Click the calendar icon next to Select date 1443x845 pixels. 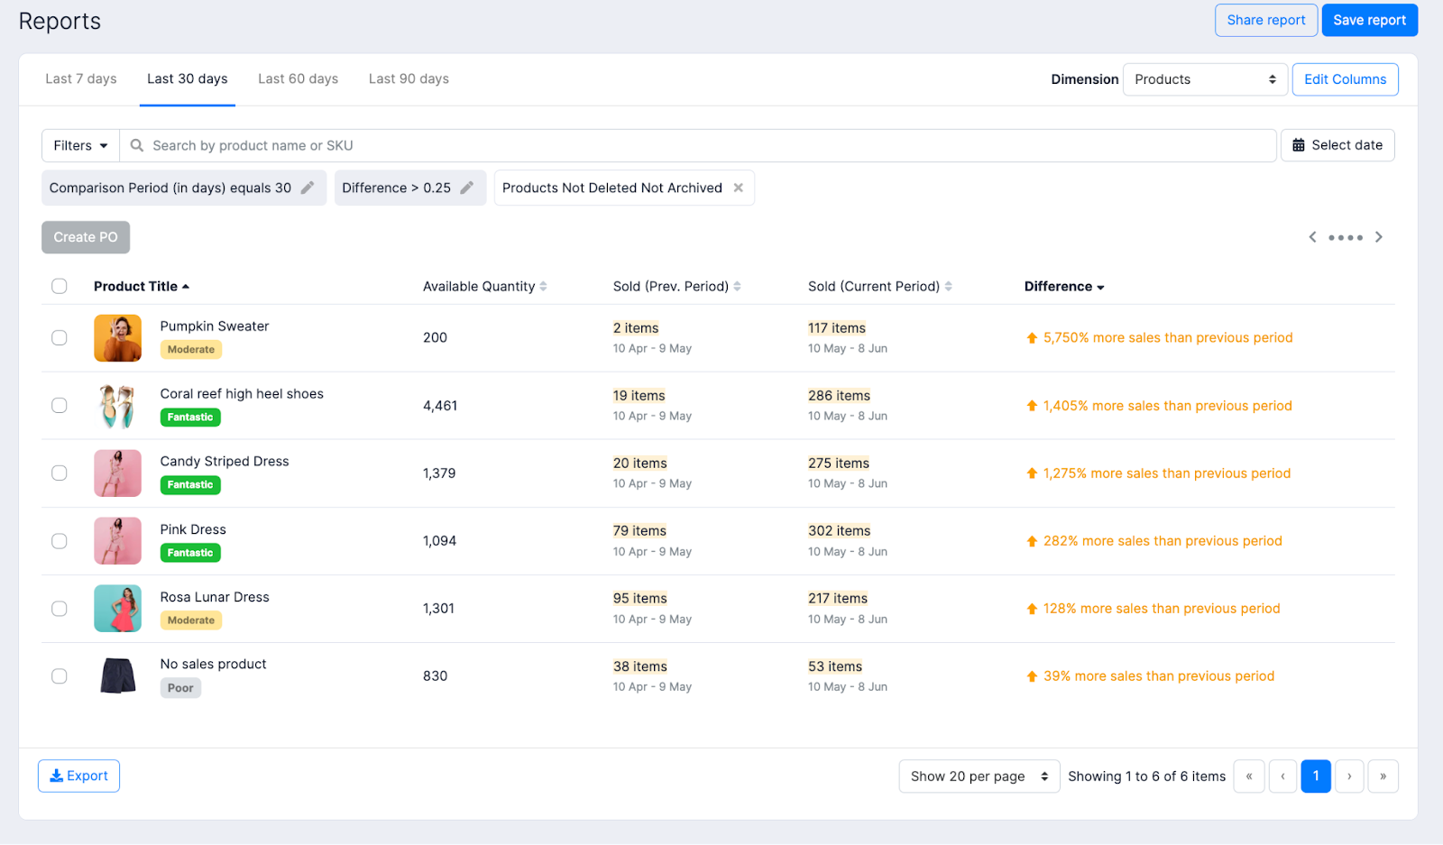(x=1299, y=144)
